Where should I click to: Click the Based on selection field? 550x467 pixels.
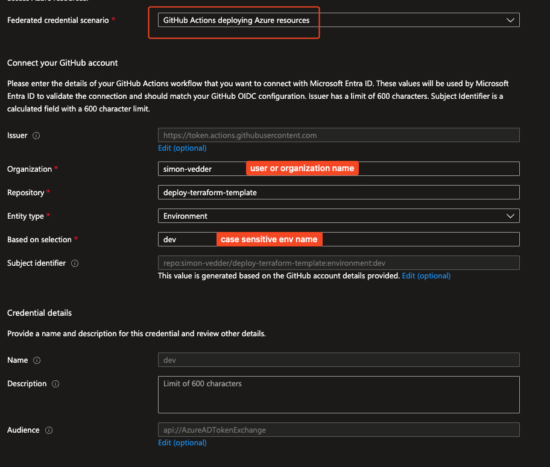tap(187, 239)
